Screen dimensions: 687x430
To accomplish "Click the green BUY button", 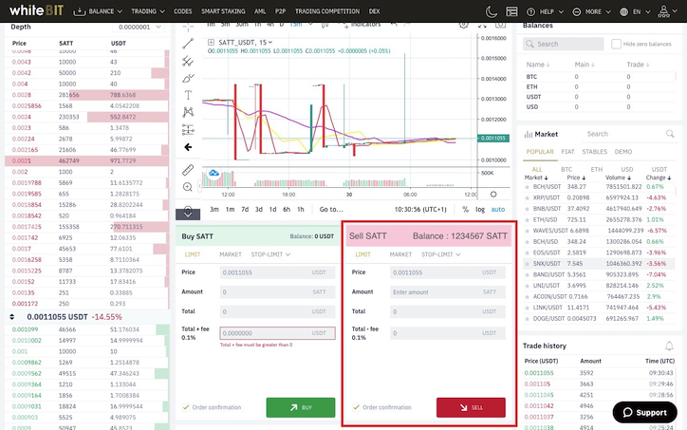I will click(301, 407).
